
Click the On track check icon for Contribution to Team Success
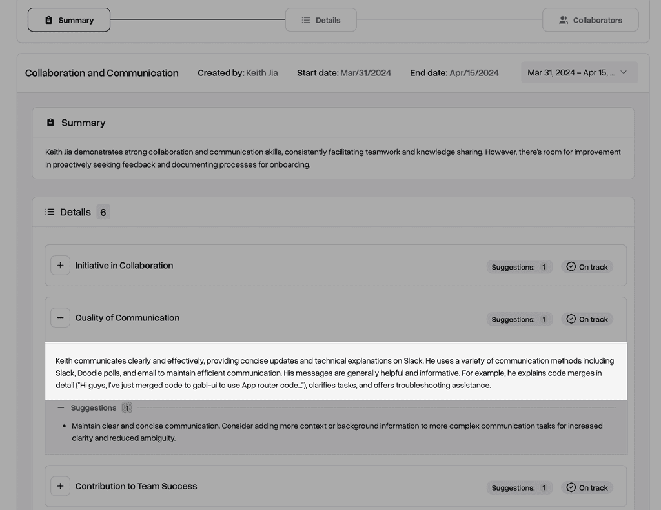click(571, 487)
